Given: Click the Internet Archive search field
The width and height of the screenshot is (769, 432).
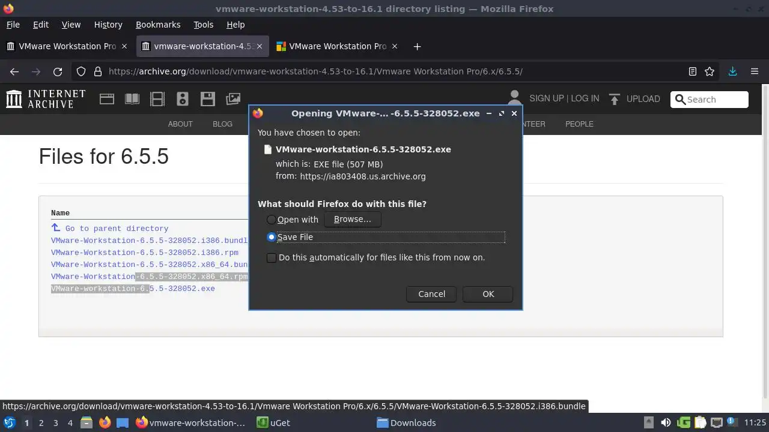Looking at the screenshot, I should coord(710,100).
